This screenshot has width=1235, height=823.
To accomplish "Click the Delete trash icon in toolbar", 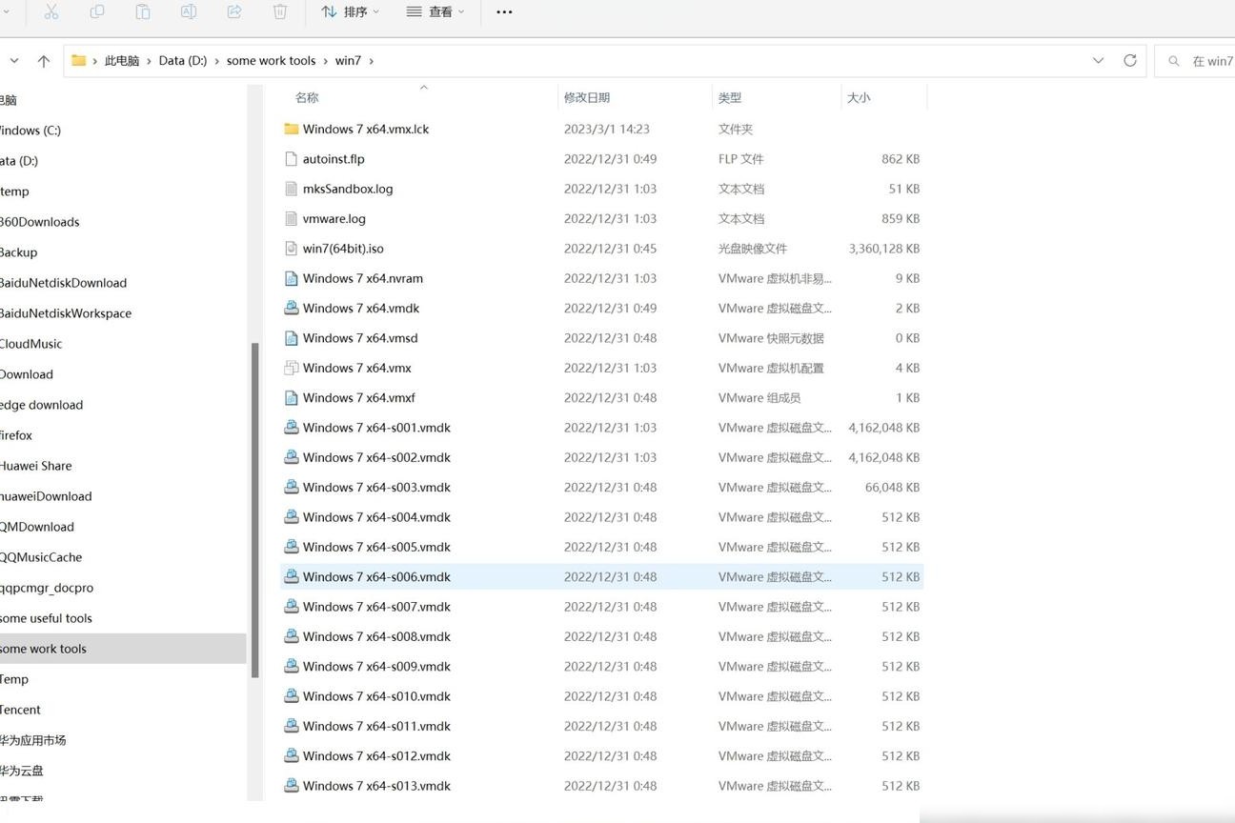I will tap(280, 11).
